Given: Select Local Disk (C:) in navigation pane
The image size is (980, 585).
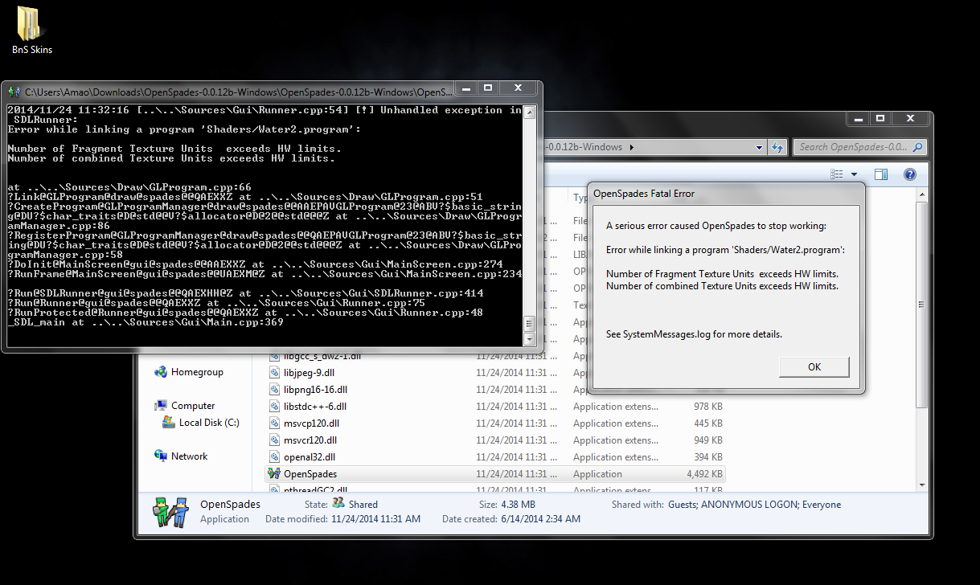Looking at the screenshot, I should pos(209,423).
